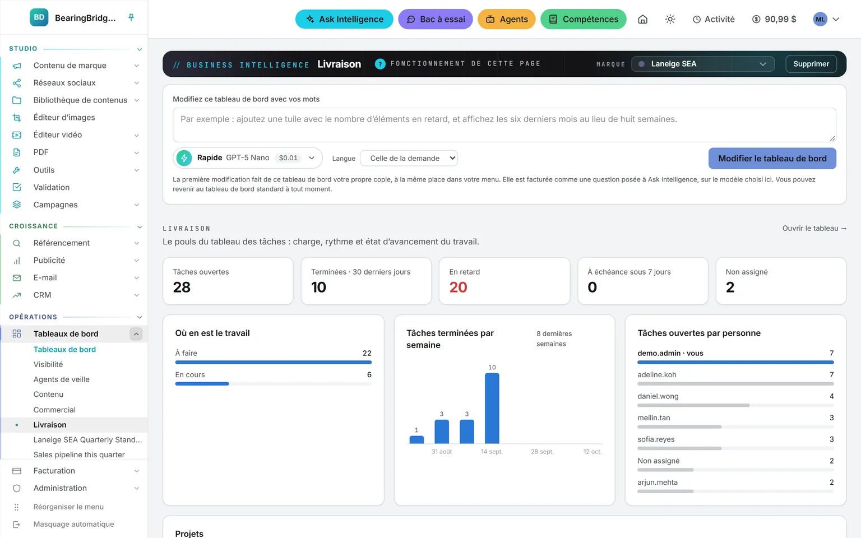Open the Rapide GPT-5 Nano model selector
The width and height of the screenshot is (861, 538).
248,158
